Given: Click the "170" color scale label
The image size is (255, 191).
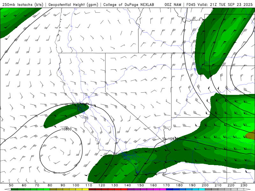Looking at the screenshot, I should click(x=166, y=185).
